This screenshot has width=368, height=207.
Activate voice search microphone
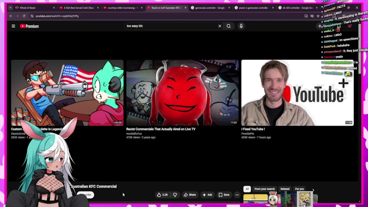[x=241, y=26]
